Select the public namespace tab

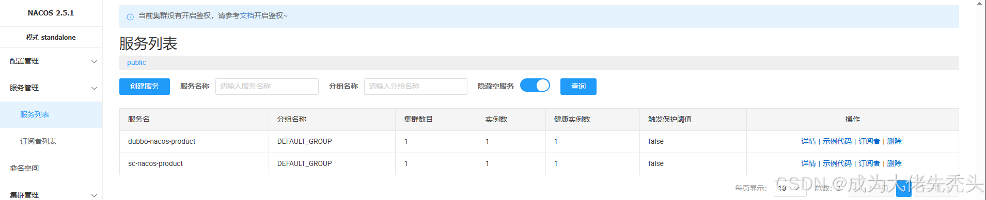[136, 62]
